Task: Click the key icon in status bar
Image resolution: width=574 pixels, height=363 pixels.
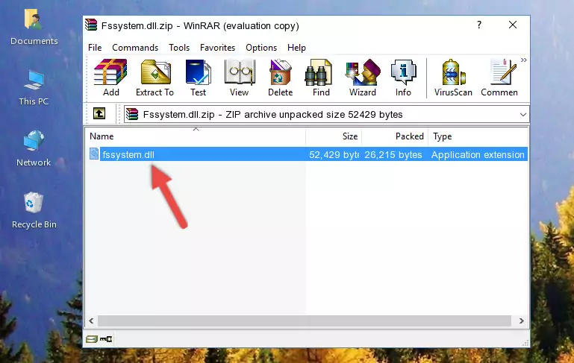Action: (x=106, y=339)
